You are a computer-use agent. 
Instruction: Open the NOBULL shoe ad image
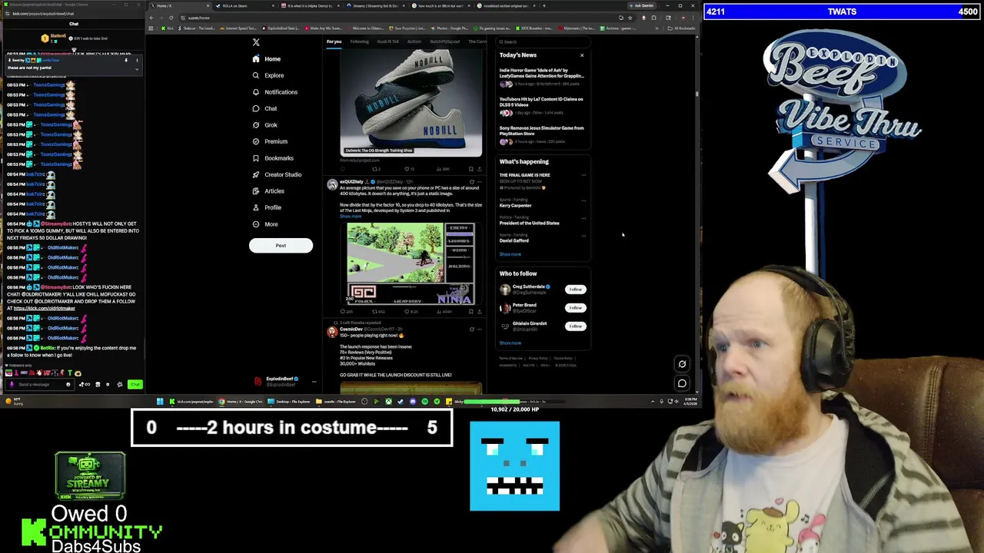click(x=411, y=103)
